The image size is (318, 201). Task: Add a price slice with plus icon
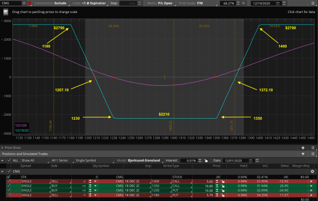(303, 148)
